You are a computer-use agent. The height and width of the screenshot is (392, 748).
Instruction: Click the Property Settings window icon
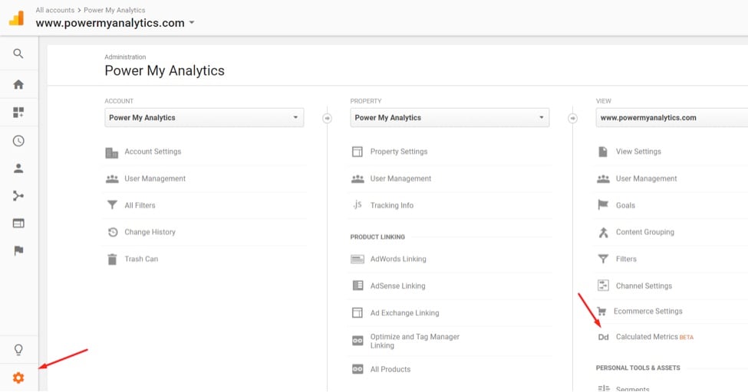coord(358,152)
